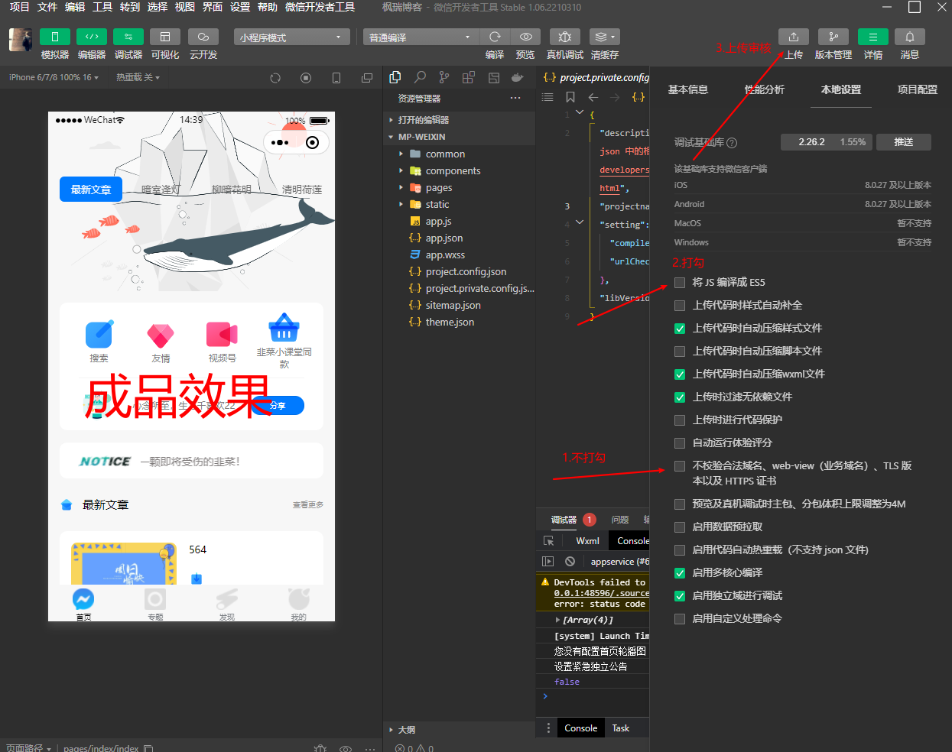Open the clear cache (清缓存) button
The width and height of the screenshot is (952, 752).
pos(604,37)
